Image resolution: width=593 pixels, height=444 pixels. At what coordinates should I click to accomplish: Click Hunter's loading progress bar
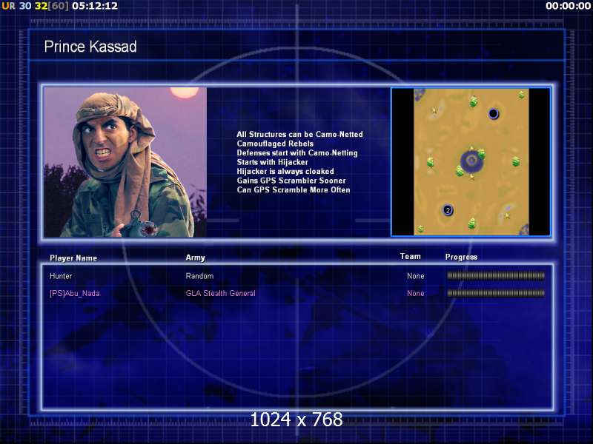(x=496, y=275)
